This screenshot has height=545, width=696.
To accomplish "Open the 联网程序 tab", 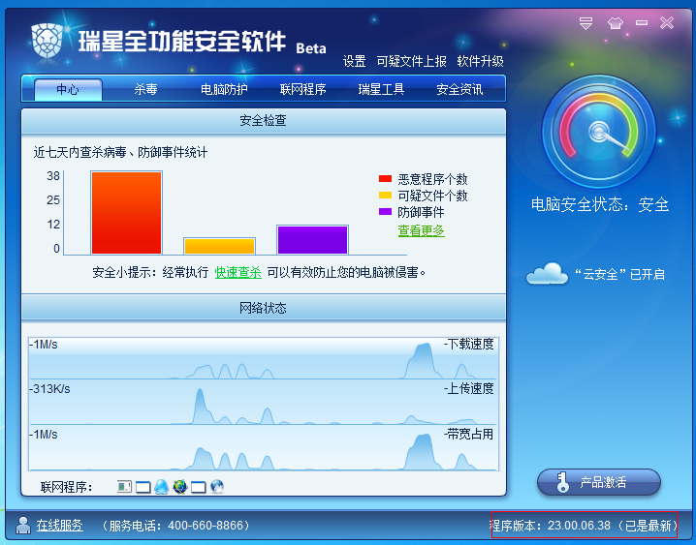I will (302, 89).
